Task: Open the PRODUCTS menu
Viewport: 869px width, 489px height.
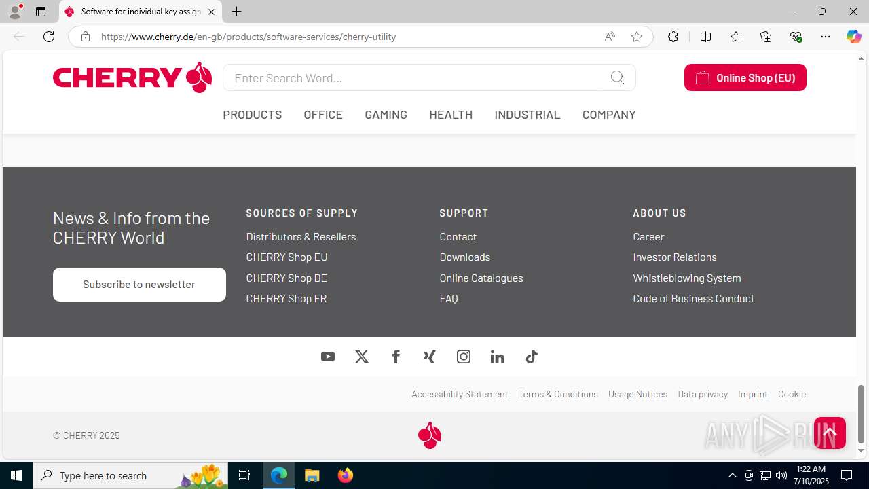Action: [253, 115]
